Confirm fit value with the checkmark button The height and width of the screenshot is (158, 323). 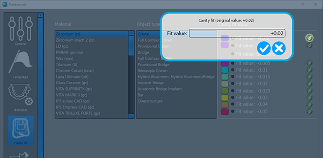264,48
